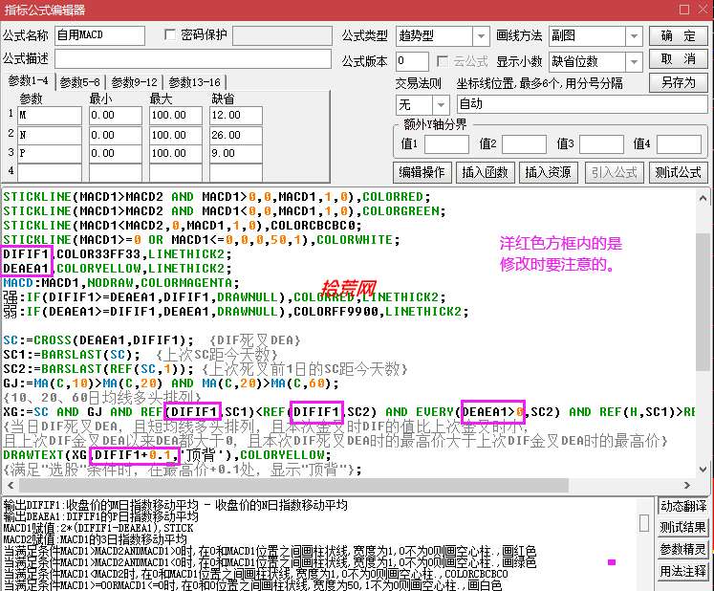Switch to the 参数9-12 tab
Screen dimensions: 714x591
[x=135, y=82]
